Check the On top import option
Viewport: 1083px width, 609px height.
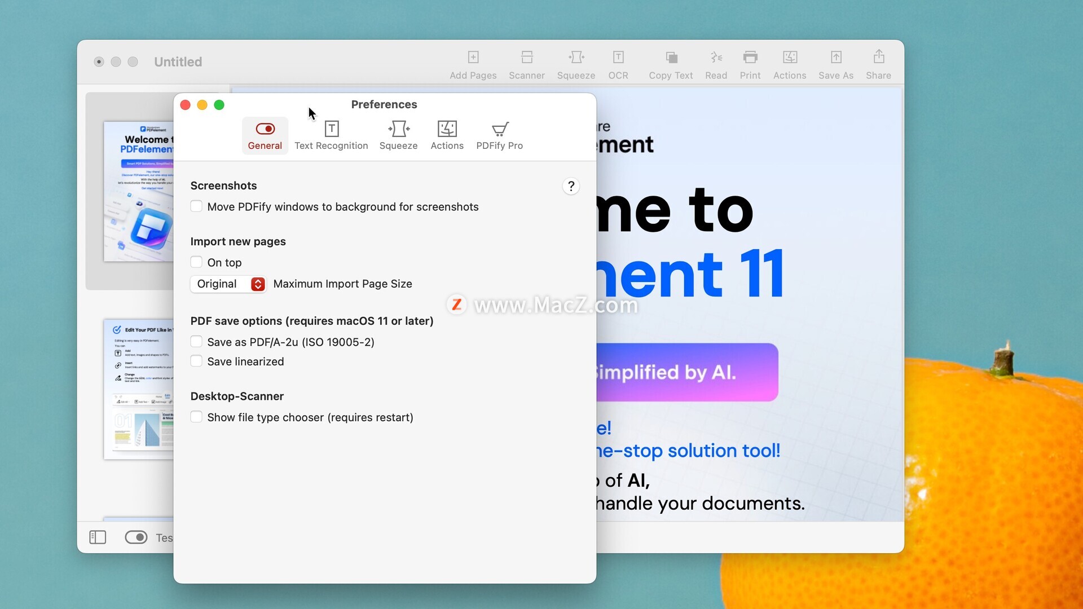[196, 262]
